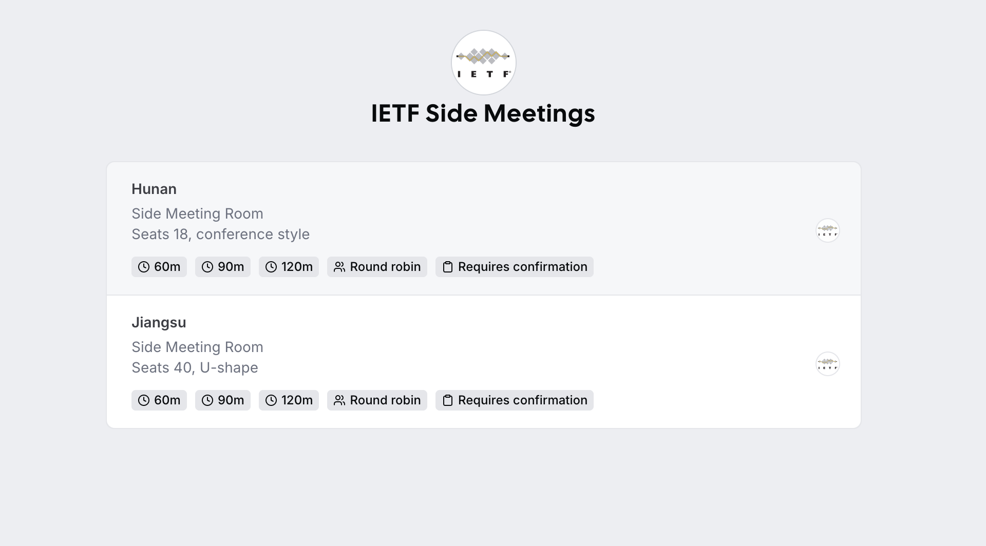The height and width of the screenshot is (546, 986).
Task: Click the Jiangsu "Round robin" label
Action: pyautogui.click(x=385, y=400)
